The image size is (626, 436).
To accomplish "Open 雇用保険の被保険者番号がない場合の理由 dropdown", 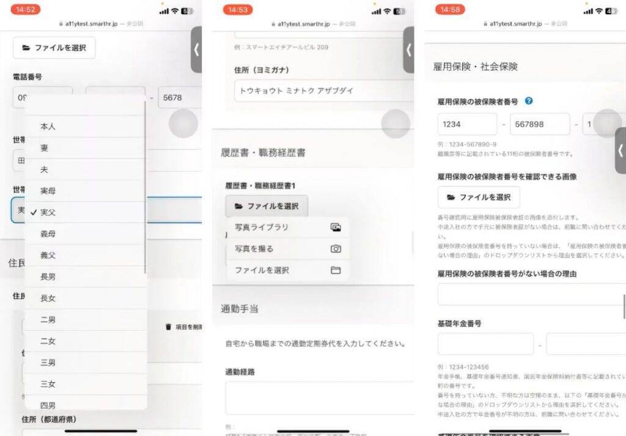I will coord(531,295).
